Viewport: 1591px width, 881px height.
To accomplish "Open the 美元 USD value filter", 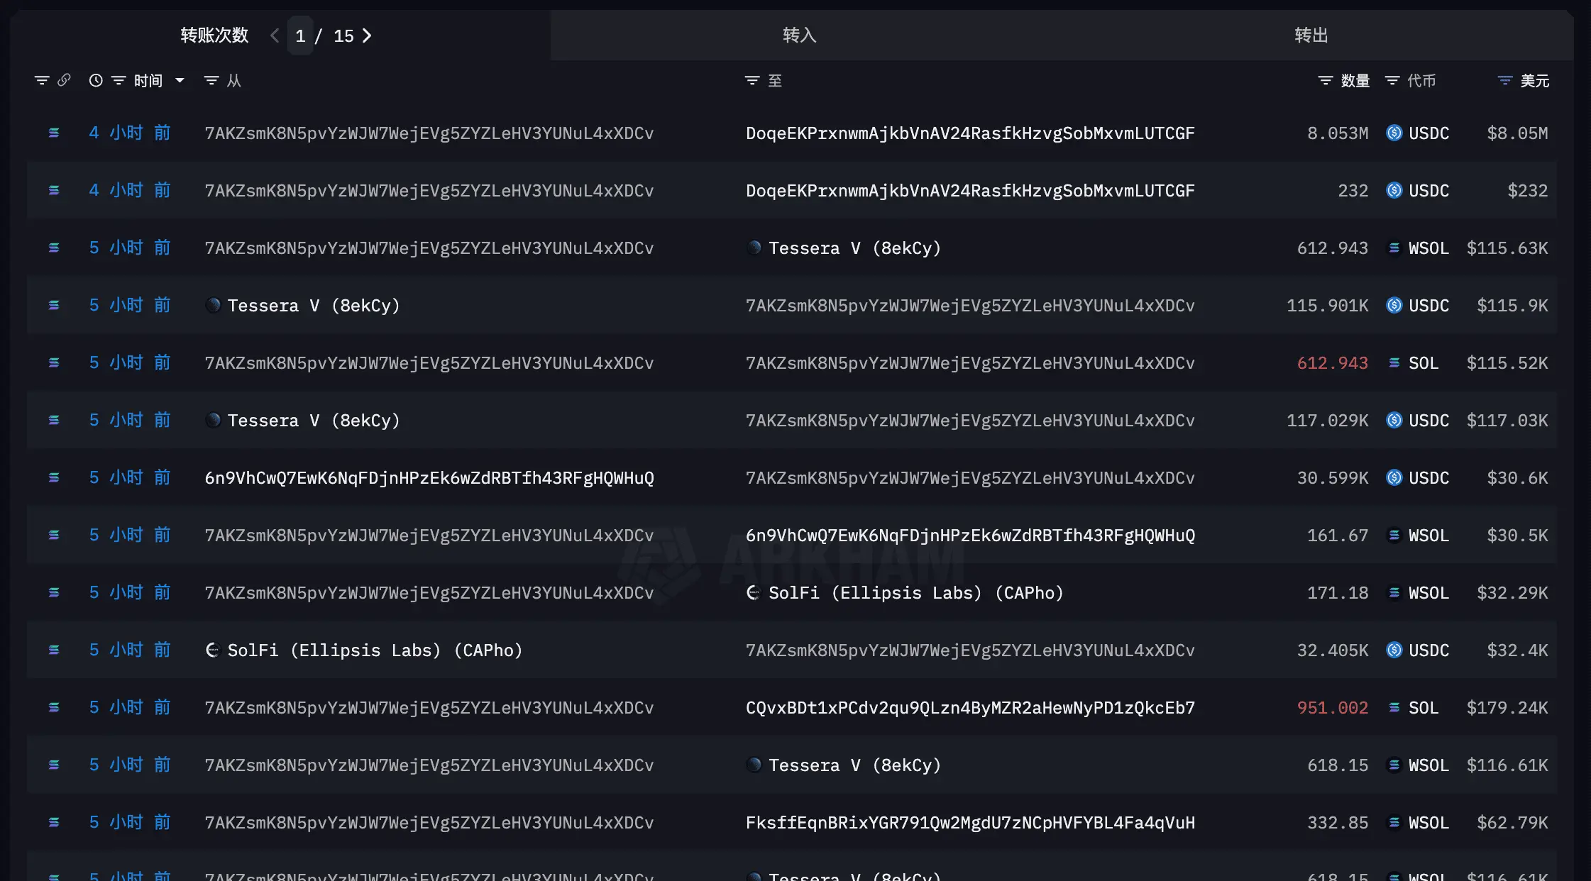I will (x=1505, y=81).
